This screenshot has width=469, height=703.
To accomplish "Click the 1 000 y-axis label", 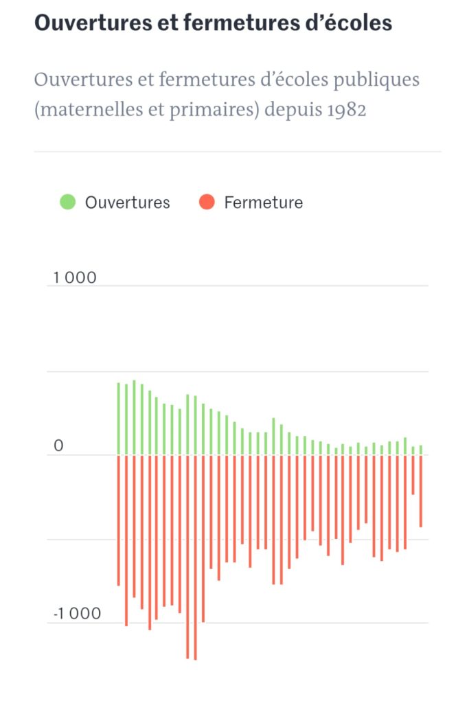I will pyautogui.click(x=75, y=277).
